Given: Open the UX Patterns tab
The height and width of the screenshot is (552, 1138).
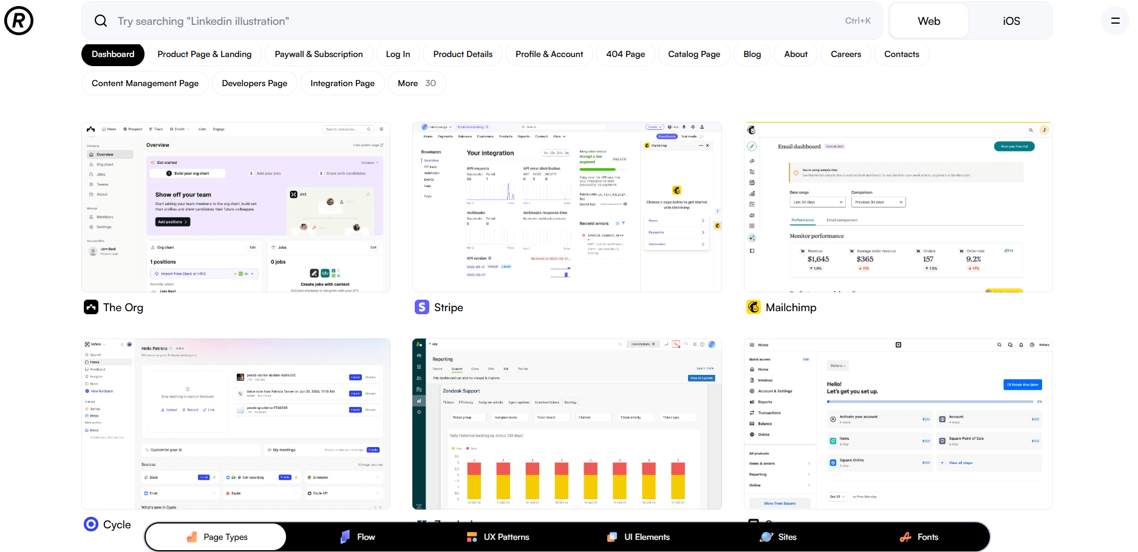Looking at the screenshot, I should pos(497,537).
